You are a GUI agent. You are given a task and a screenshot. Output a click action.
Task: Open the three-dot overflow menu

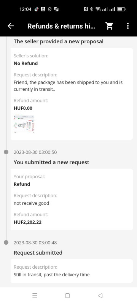click(x=128, y=26)
